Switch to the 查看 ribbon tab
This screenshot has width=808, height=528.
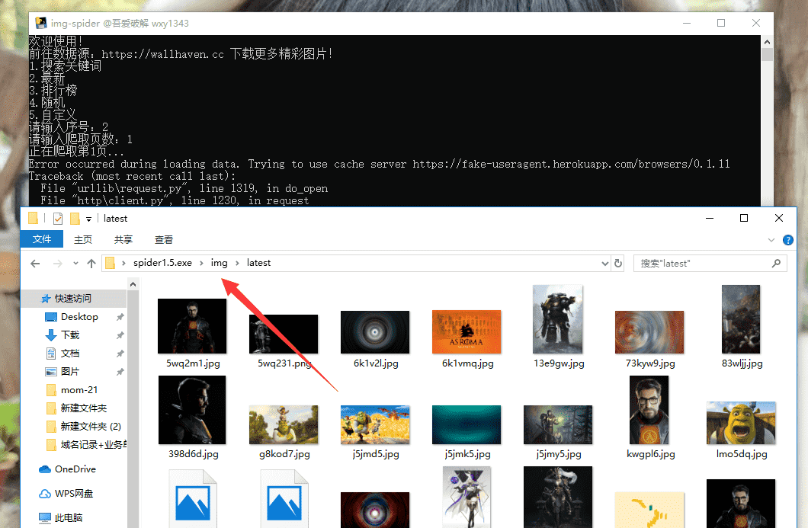click(164, 239)
